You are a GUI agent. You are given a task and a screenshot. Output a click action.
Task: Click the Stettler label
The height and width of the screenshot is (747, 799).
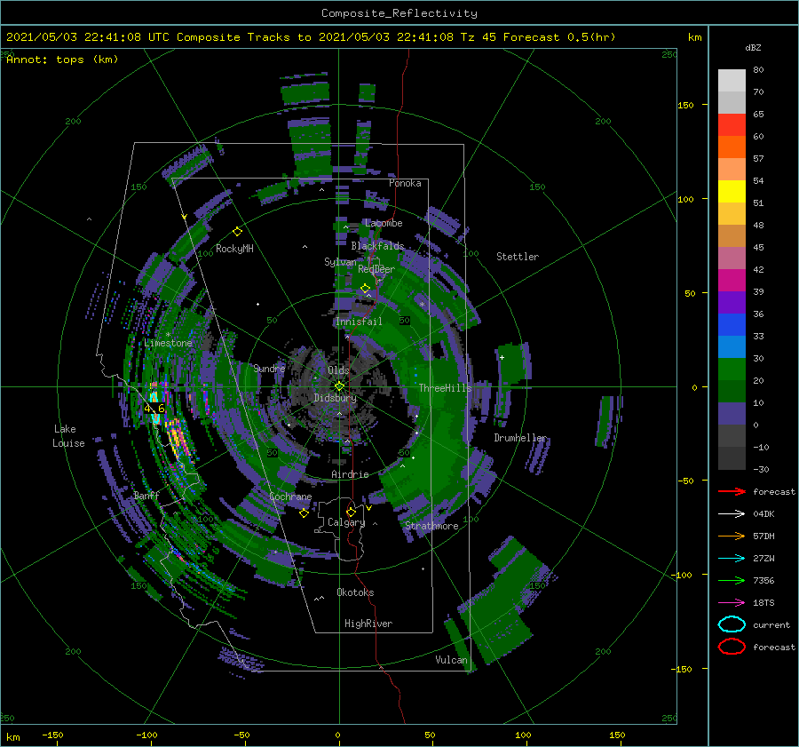click(x=518, y=257)
